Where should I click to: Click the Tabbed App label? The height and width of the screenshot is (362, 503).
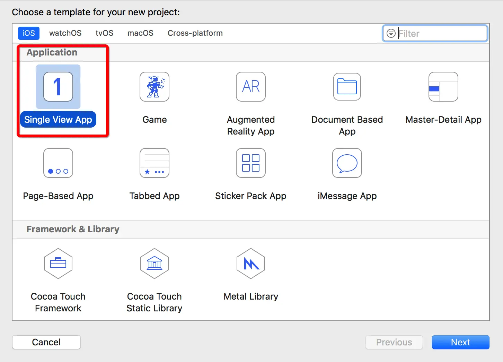[155, 196]
